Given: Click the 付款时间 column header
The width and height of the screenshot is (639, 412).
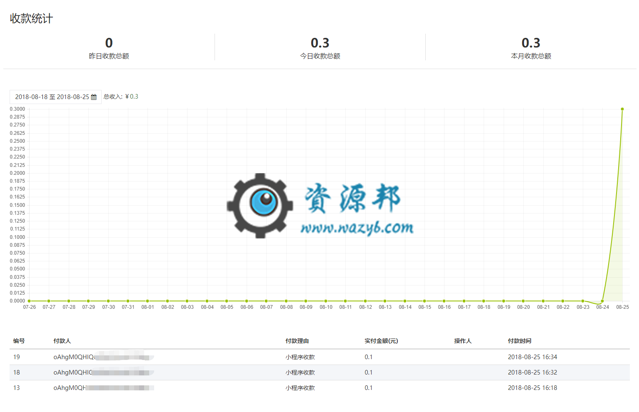Looking at the screenshot, I should 519,341.
